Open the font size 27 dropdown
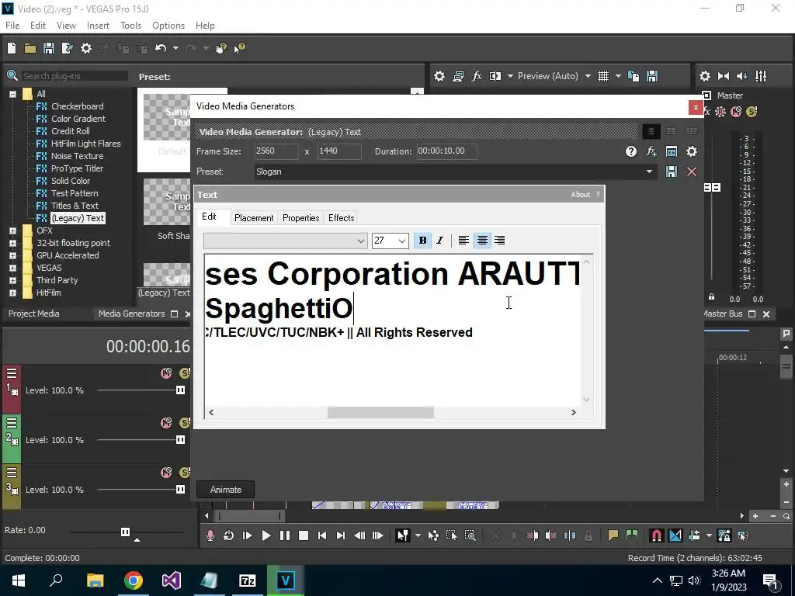The image size is (795, 596). [x=401, y=241]
